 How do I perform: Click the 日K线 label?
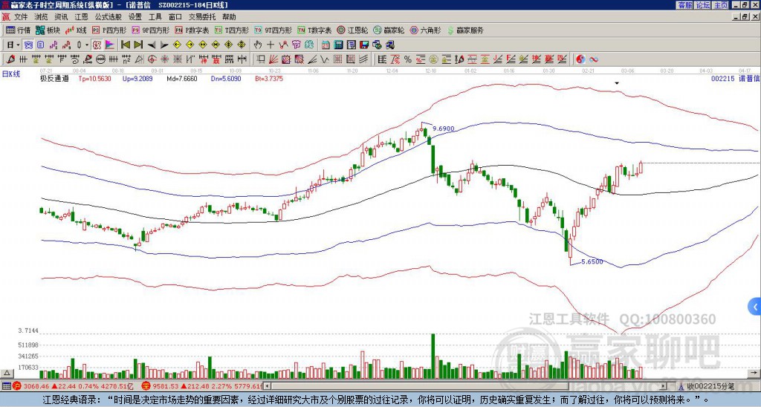[11, 74]
